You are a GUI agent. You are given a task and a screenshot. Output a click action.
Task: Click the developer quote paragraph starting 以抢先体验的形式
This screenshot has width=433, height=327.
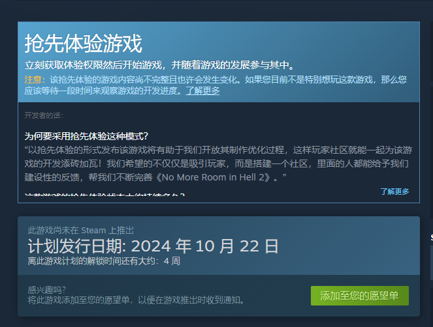[218, 163]
